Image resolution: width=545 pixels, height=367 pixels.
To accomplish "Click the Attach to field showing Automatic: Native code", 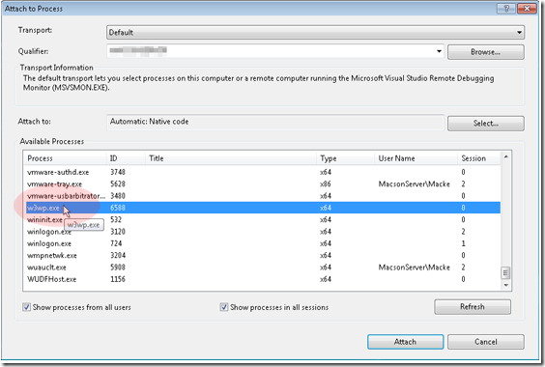I will 275,122.
